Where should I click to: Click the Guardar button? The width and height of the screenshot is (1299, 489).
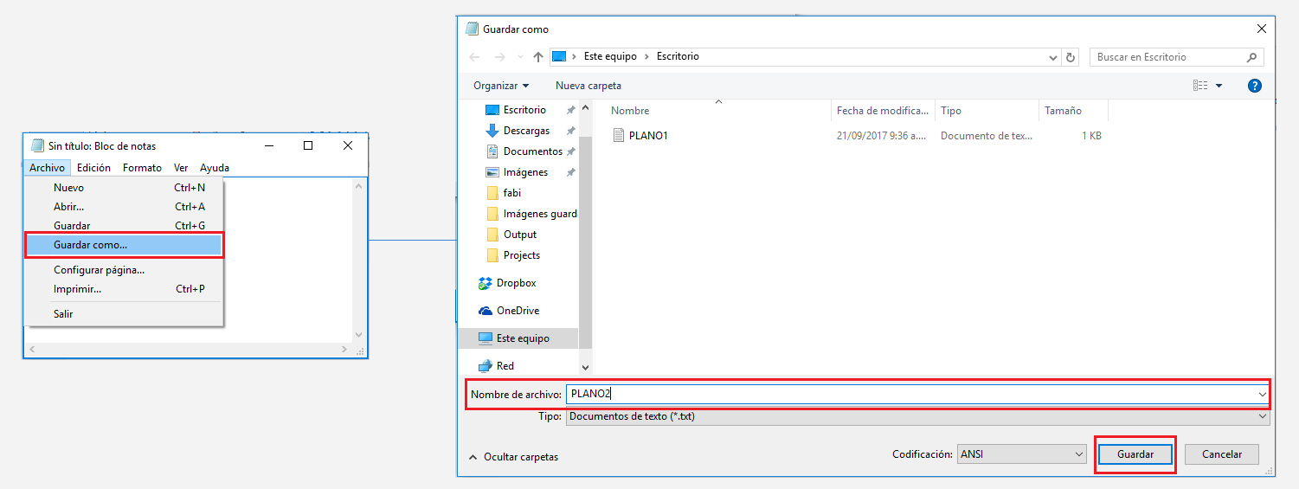pos(1135,454)
